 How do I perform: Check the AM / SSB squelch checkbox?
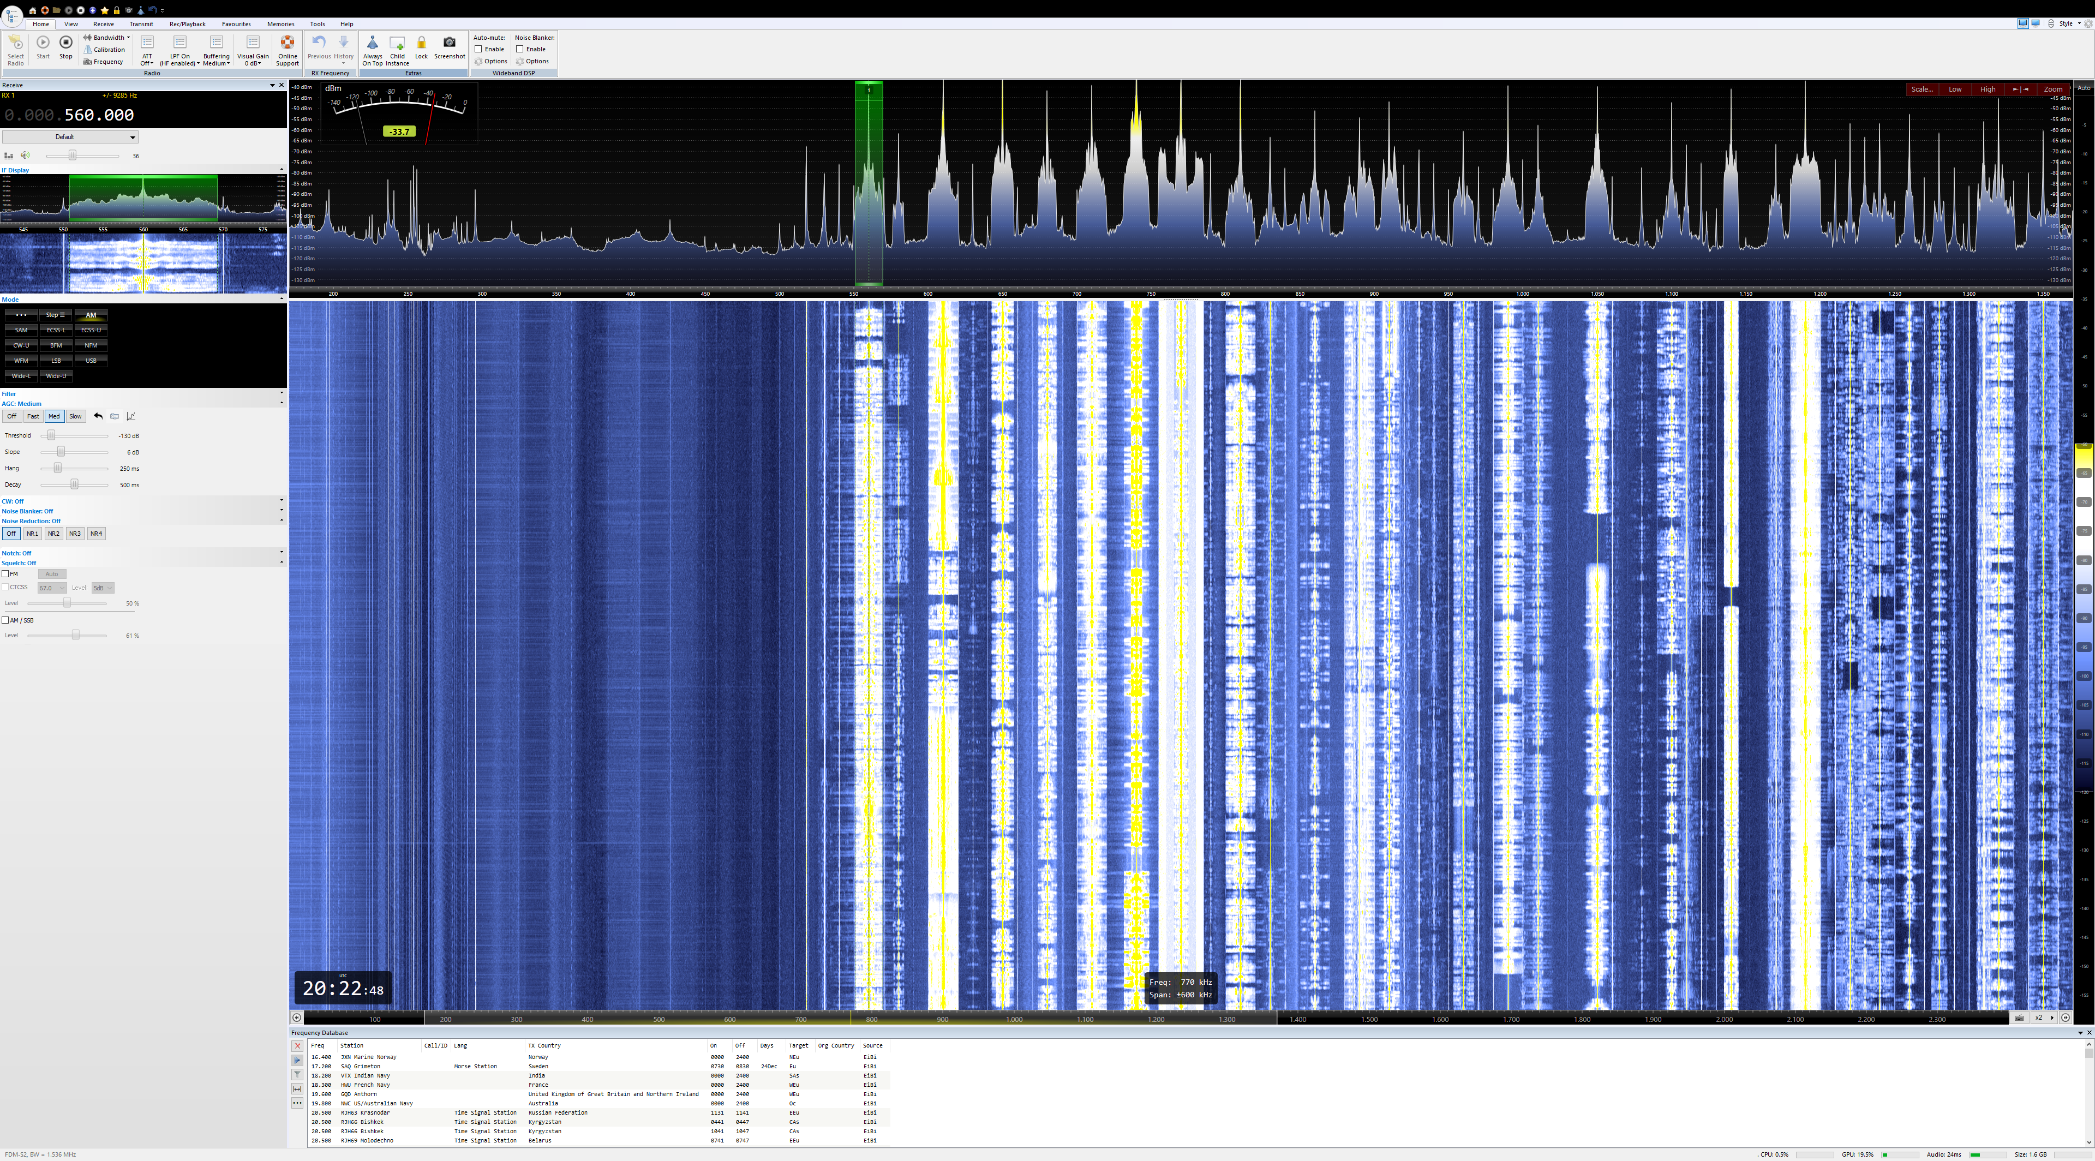pyautogui.click(x=5, y=620)
